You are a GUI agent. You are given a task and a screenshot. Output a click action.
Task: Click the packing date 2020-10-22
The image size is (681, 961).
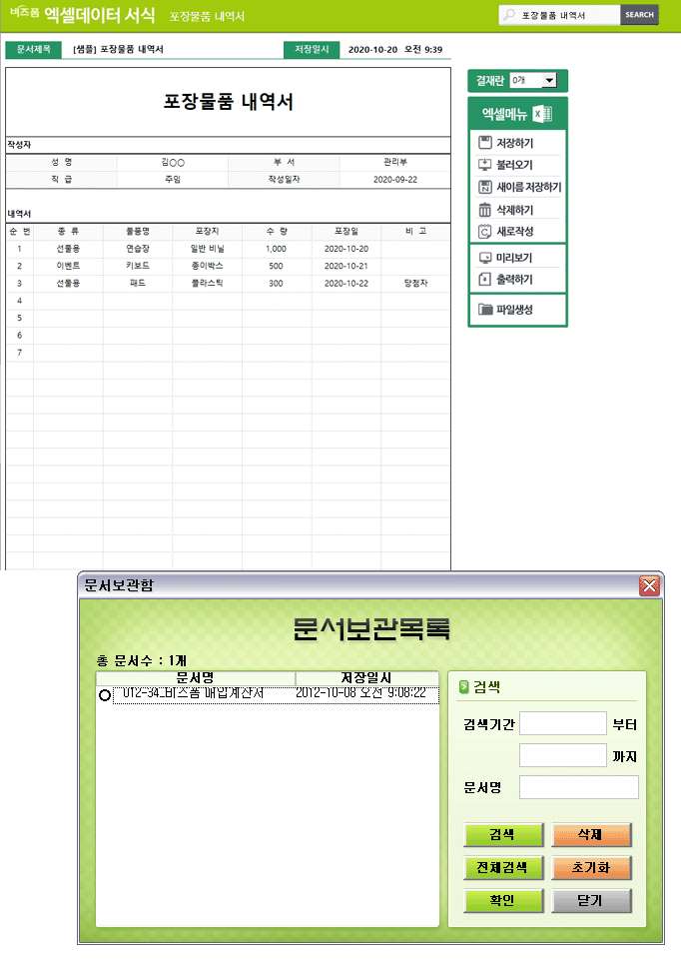point(346,283)
